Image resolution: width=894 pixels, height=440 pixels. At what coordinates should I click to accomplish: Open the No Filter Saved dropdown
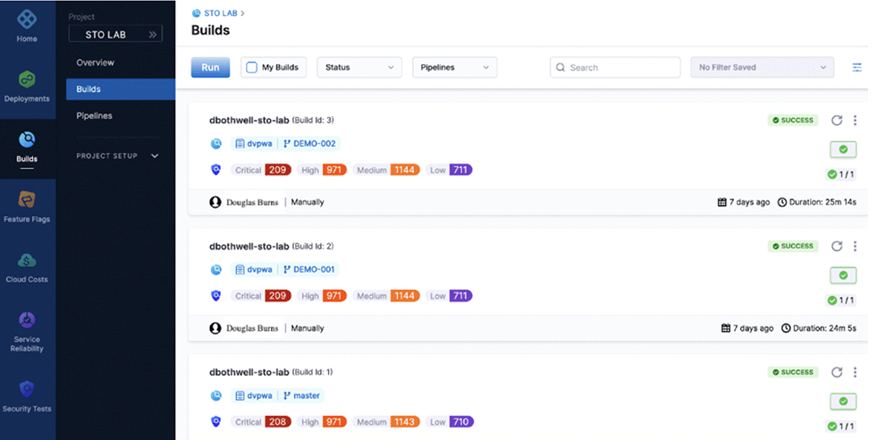coord(762,68)
